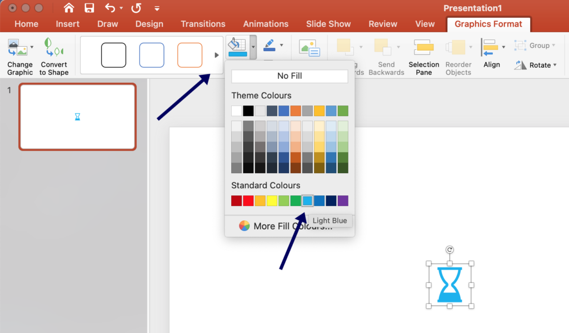Click the Rotate icon

[x=523, y=65]
